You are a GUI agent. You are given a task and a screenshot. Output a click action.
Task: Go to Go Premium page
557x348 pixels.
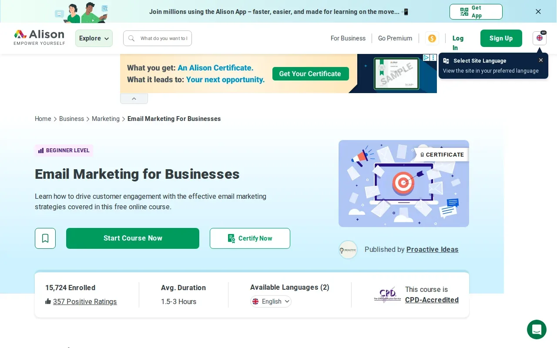(x=395, y=38)
